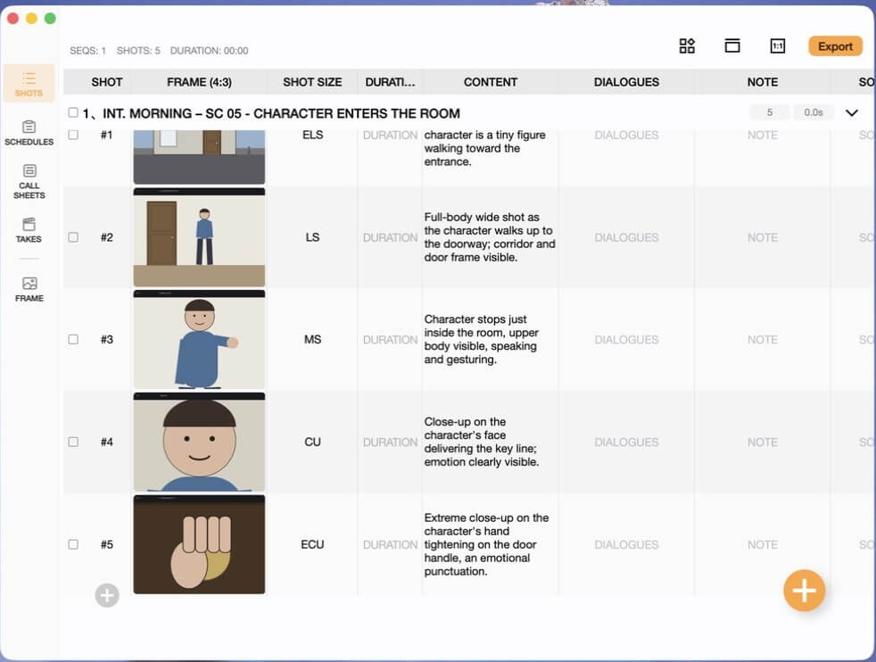Open the Takes sidebar section
Screen dimensions: 876x662
(x=29, y=230)
